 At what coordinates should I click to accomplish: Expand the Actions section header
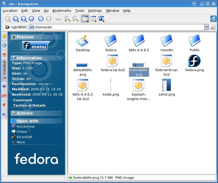click(36, 113)
